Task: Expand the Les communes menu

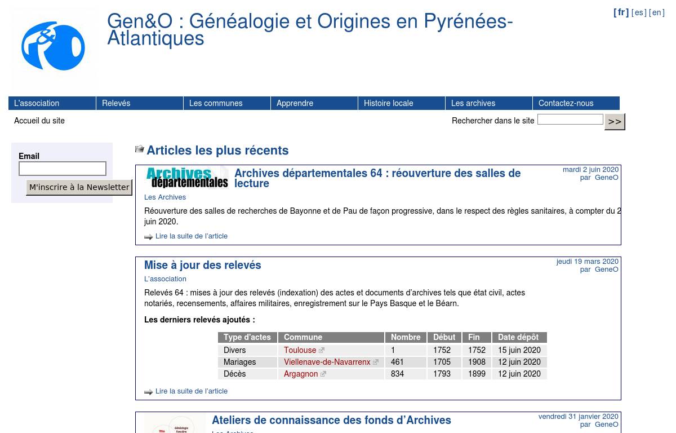Action: pos(226,103)
